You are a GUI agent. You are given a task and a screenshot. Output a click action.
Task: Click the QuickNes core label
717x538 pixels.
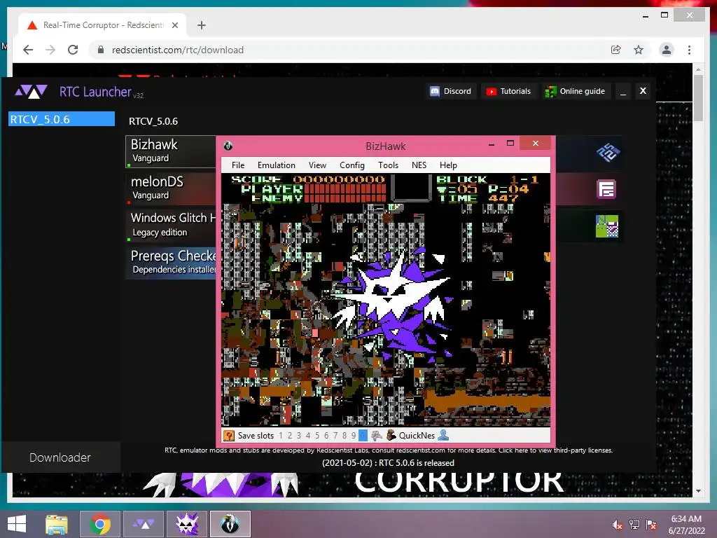click(417, 436)
